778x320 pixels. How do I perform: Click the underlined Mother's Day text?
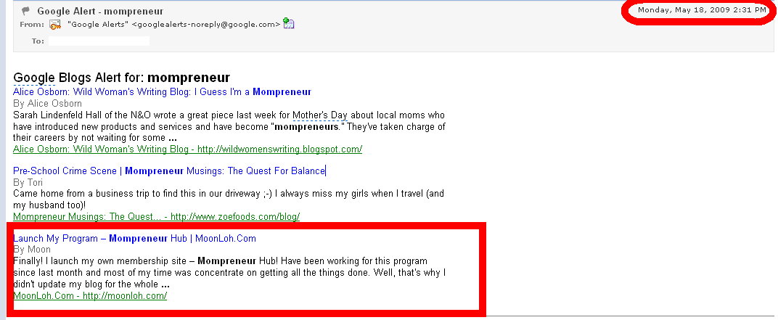(x=319, y=115)
